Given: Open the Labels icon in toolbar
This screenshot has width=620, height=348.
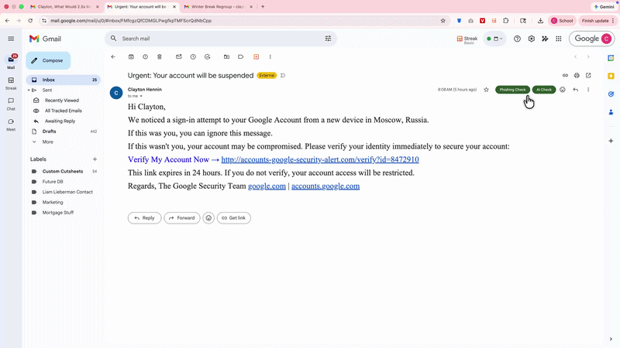Looking at the screenshot, I should coord(241,56).
